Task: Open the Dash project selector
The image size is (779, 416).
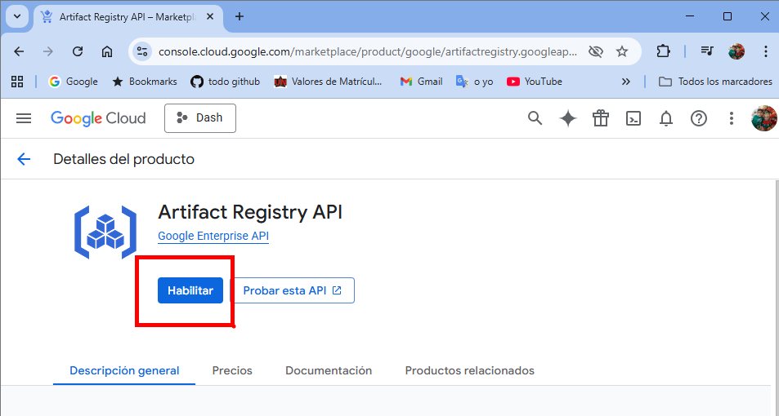Action: [x=200, y=118]
